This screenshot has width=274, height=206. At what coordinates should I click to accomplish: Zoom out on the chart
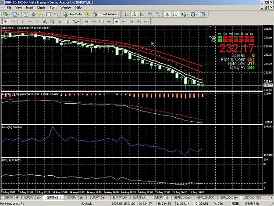(158, 14)
